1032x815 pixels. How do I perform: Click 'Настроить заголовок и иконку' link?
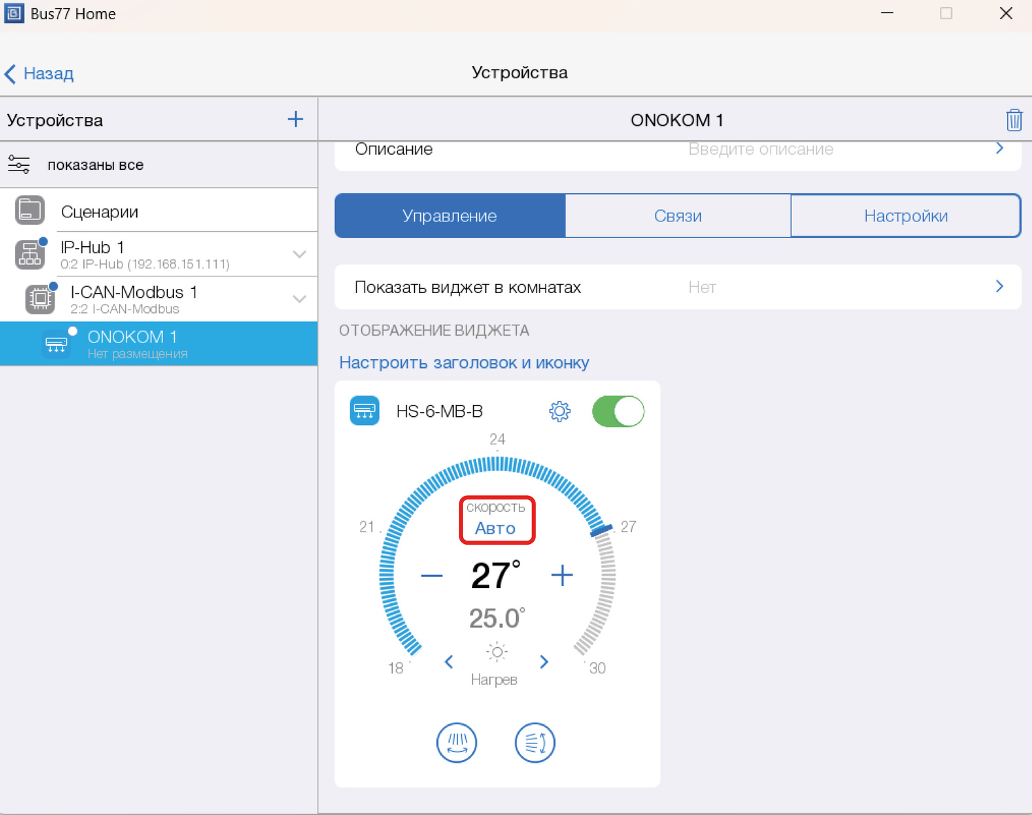[464, 362]
